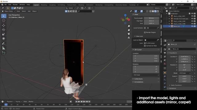The image size is (197, 110).
Task: Enable Lock To 3D Cursor checkbox
Action: [x=145, y=43]
